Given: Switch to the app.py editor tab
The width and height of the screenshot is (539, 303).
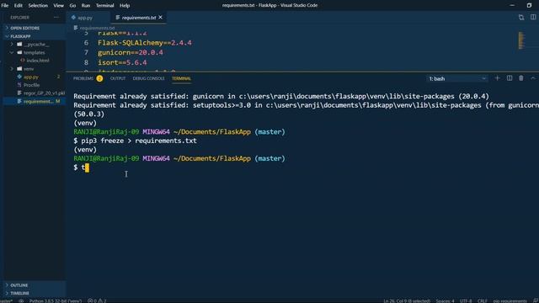Looking at the screenshot, I should point(85,18).
